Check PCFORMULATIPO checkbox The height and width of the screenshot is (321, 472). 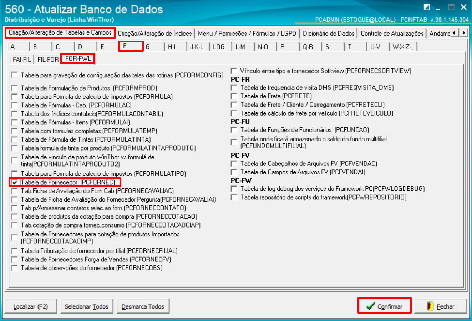pyautogui.click(x=15, y=174)
